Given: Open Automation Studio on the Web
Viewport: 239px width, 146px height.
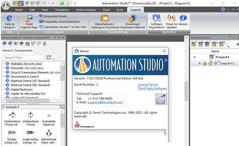Looking at the screenshot, I should [x=63, y=27].
